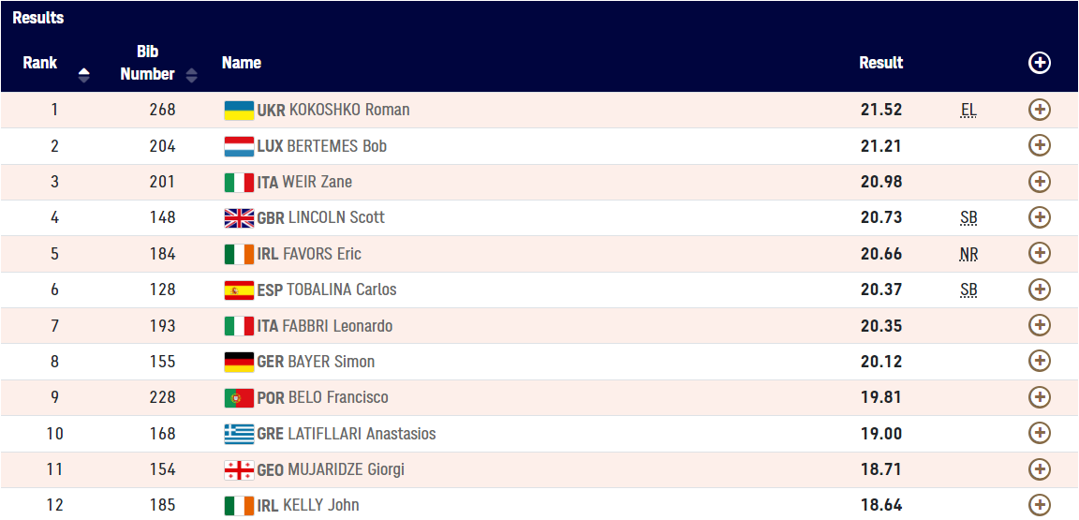The width and height of the screenshot is (1079, 520).
Task: Click plus icon for MUJARIDZE Giorgi
Action: (1039, 469)
